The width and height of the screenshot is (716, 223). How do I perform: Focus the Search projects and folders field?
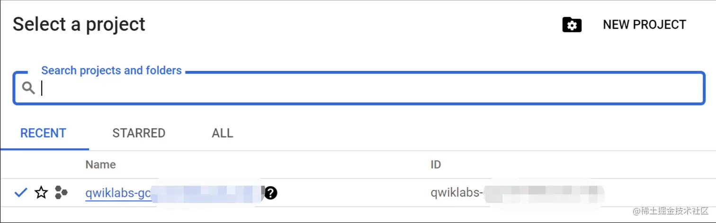coord(369,88)
